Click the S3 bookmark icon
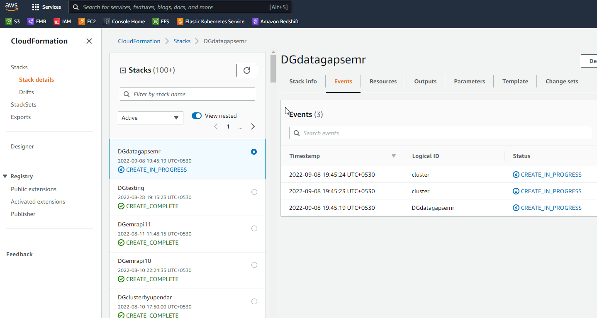597x318 pixels. coord(9,22)
